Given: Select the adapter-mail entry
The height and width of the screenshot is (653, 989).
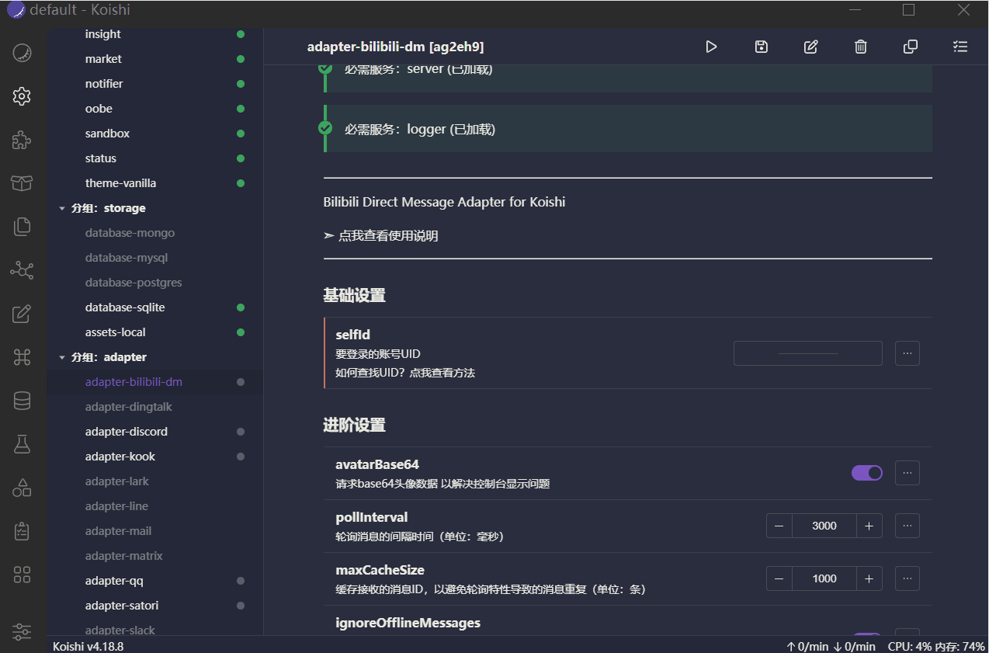Looking at the screenshot, I should [x=154, y=531].
